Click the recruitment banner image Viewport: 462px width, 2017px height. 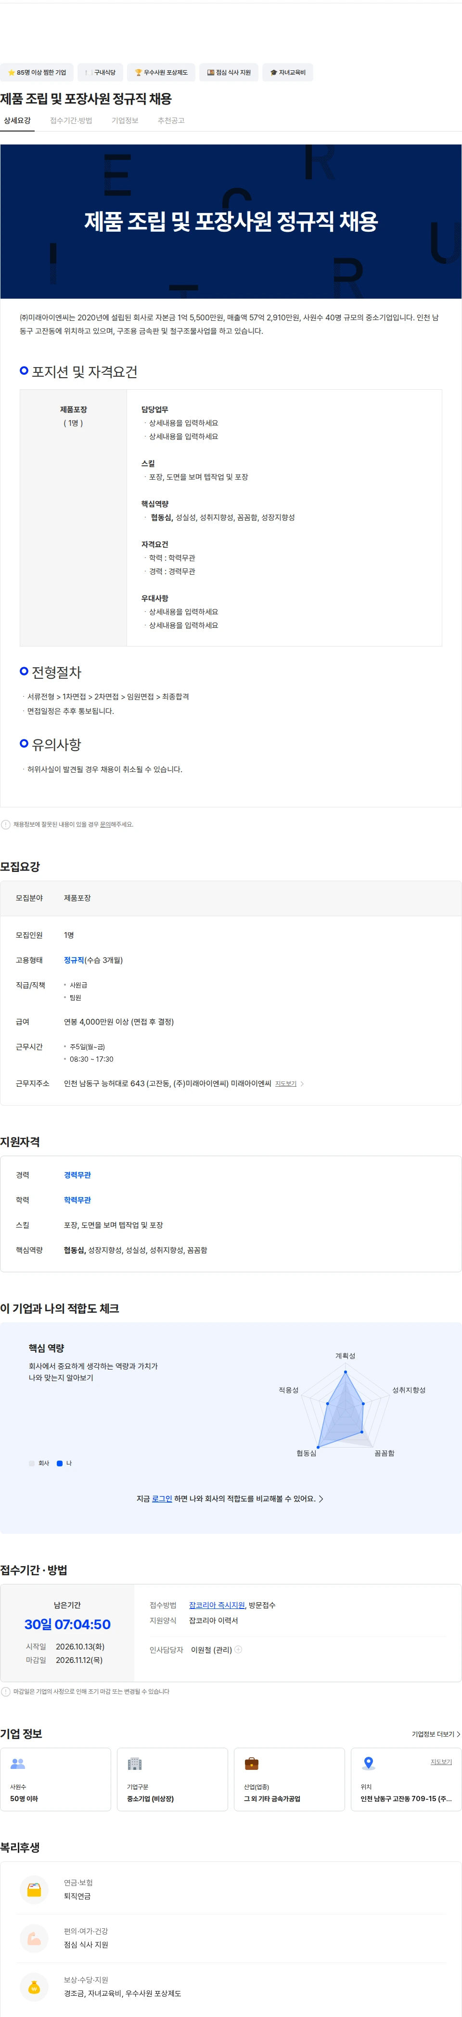tap(231, 221)
